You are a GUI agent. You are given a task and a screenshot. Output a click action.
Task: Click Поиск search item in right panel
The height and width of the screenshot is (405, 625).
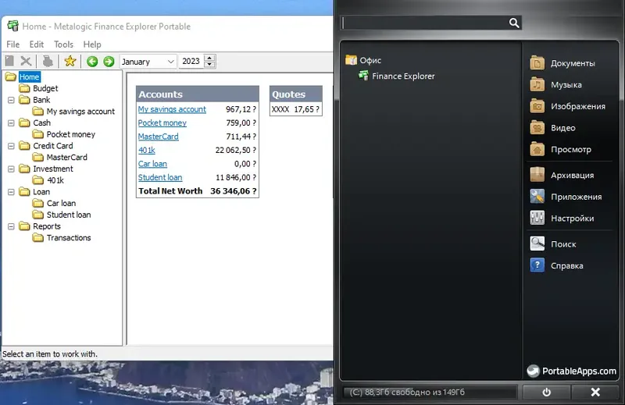tap(553, 244)
